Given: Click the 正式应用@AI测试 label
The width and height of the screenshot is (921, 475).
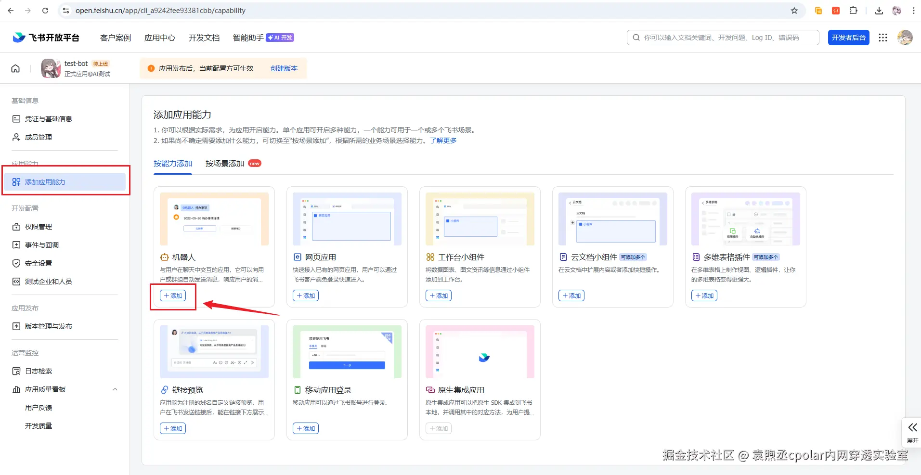Looking at the screenshot, I should point(87,74).
